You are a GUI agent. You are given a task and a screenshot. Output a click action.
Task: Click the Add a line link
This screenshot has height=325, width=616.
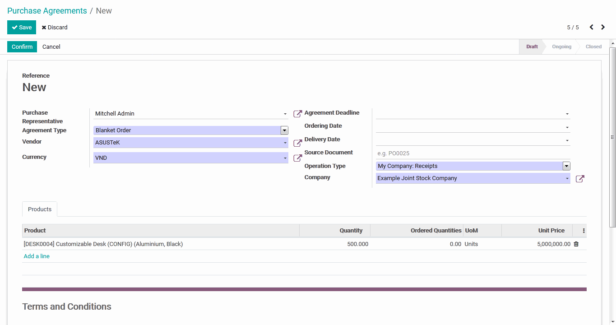(x=37, y=256)
